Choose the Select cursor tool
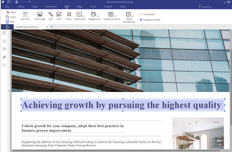This screenshot has width=232, height=152. [x=11, y=12]
